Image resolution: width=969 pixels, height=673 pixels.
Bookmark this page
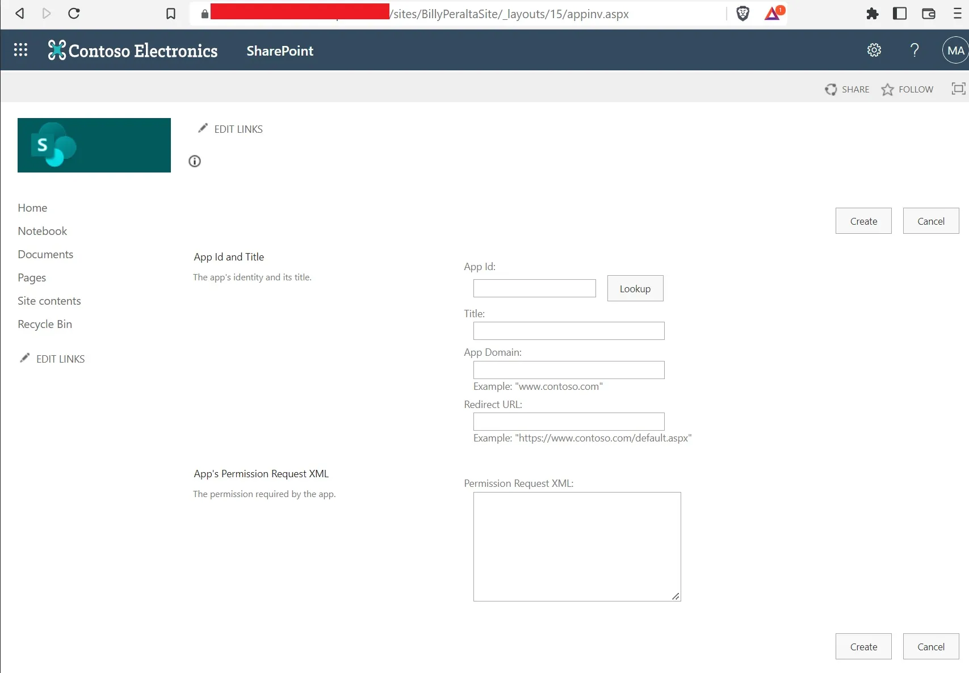(170, 13)
